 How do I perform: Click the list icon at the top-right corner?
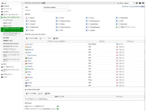(143, 3)
